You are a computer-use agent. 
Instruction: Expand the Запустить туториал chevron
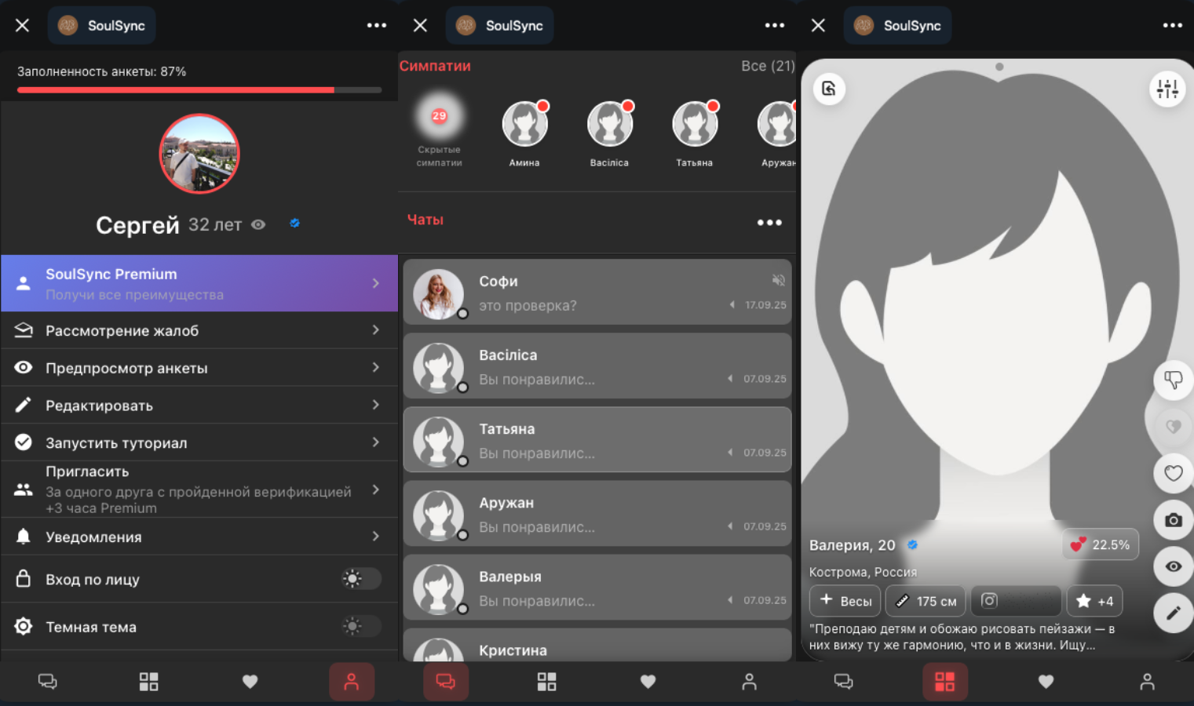pyautogui.click(x=376, y=442)
